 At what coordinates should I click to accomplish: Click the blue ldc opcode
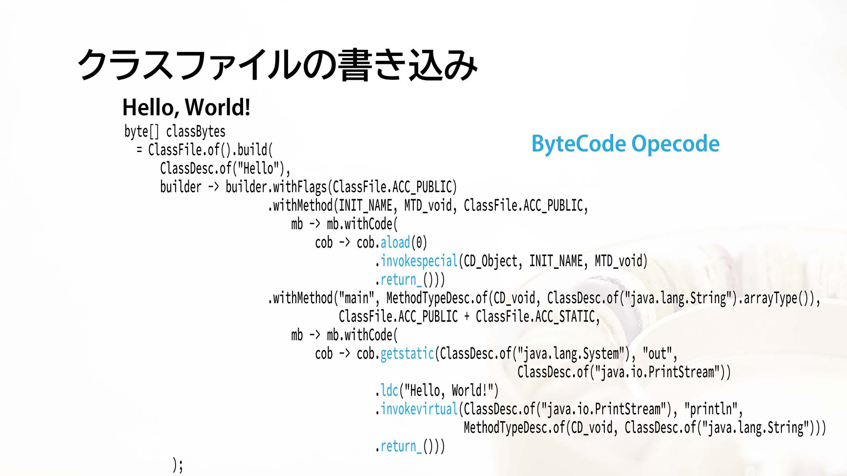click(x=390, y=390)
